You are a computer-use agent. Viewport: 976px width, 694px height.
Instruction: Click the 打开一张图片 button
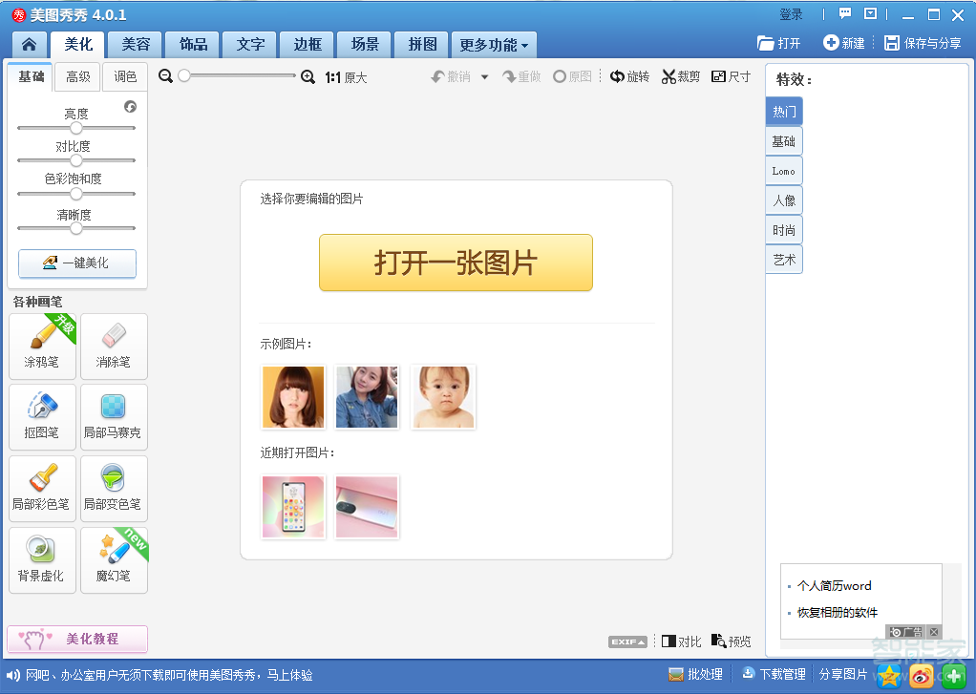click(456, 263)
